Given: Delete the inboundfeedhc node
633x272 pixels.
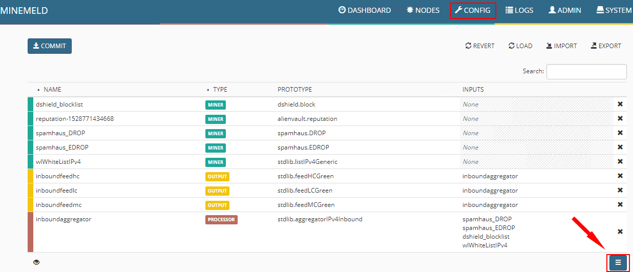Looking at the screenshot, I should [620, 176].
